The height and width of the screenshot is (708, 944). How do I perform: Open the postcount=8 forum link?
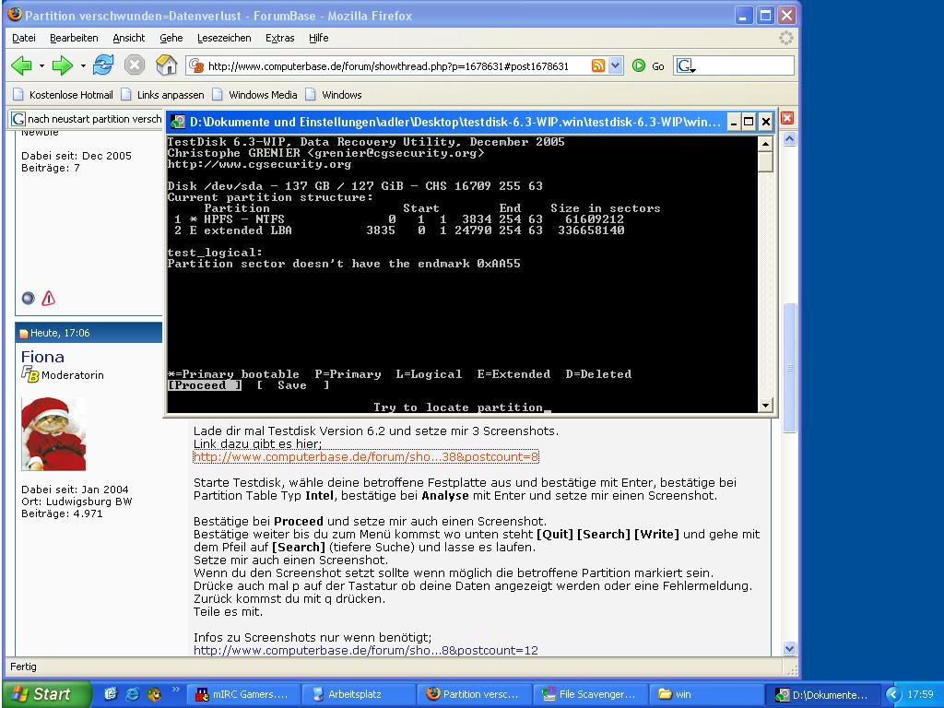pos(365,457)
